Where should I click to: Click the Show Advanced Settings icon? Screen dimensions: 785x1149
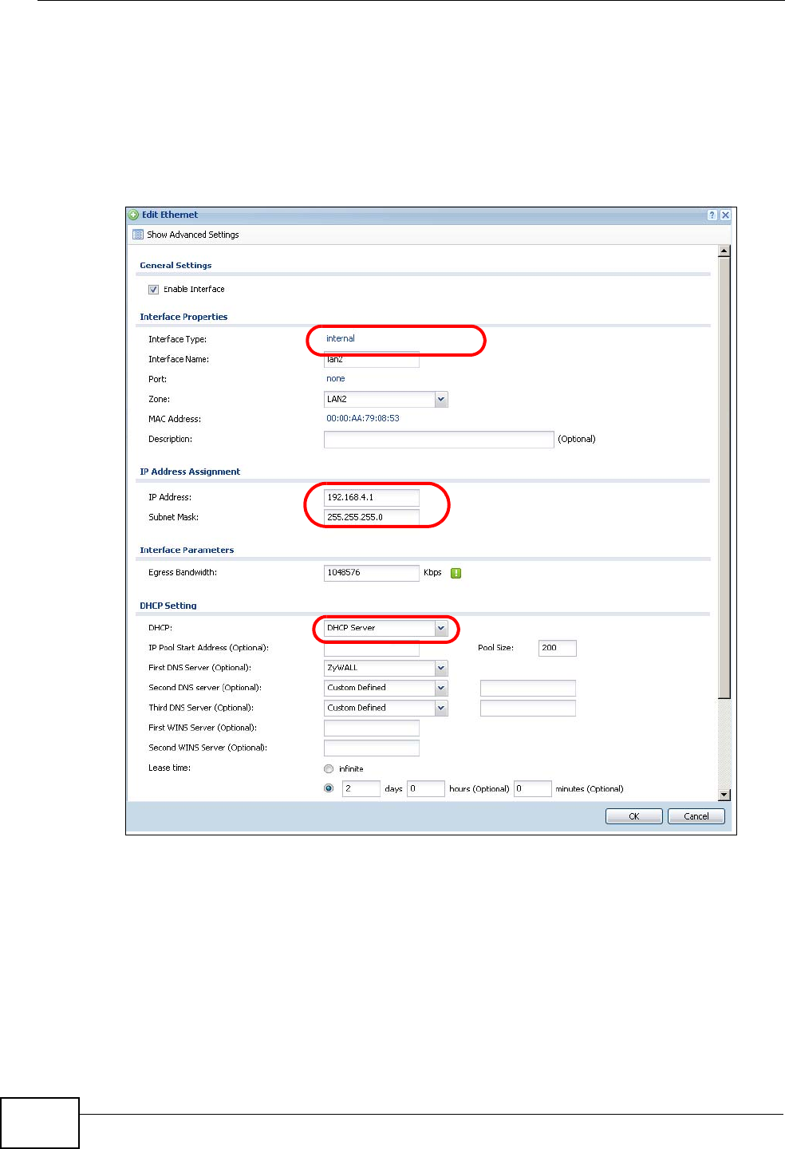coord(138,235)
